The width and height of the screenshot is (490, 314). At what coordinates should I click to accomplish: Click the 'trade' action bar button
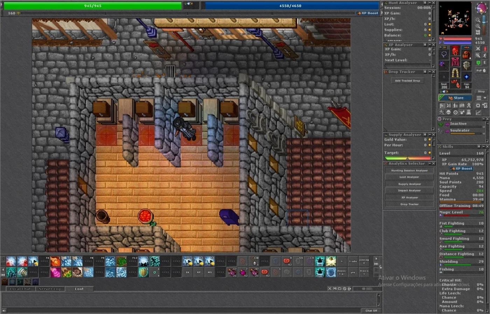[353, 261]
